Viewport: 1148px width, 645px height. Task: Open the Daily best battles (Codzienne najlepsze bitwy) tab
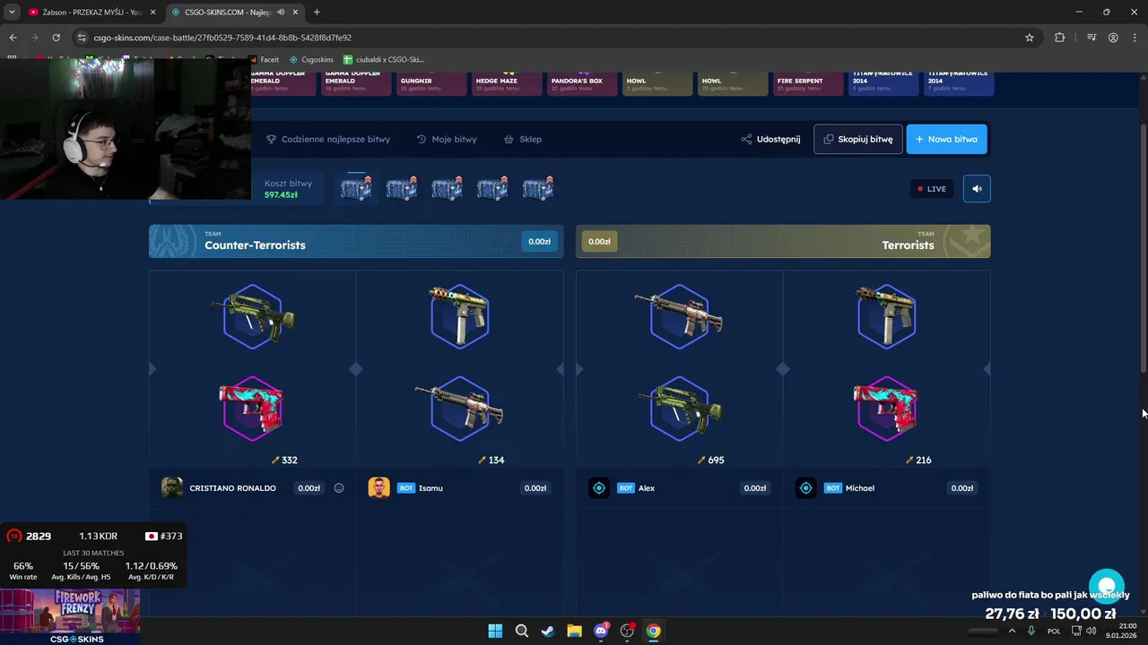point(328,139)
